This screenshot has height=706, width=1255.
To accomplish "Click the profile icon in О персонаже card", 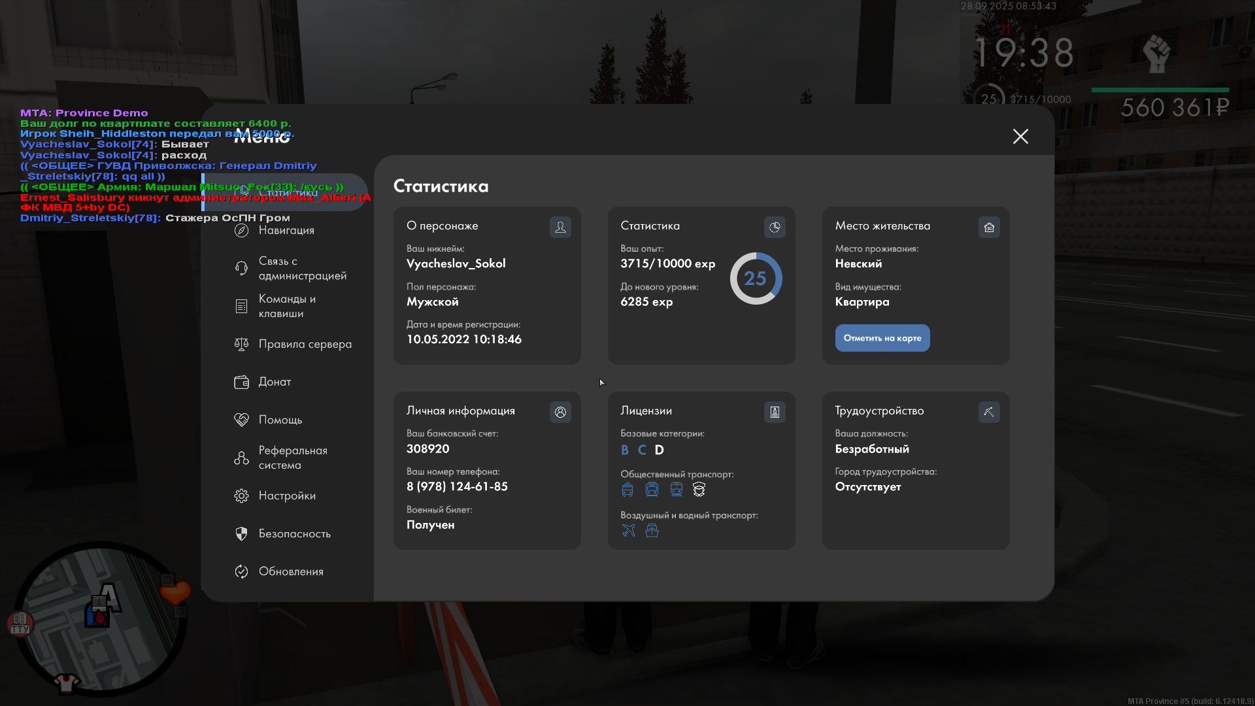I will click(x=560, y=227).
